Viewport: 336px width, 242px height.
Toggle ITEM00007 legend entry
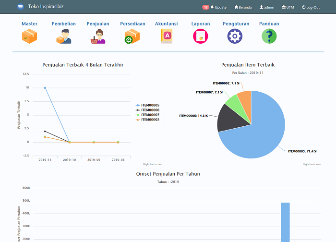[x=148, y=115]
